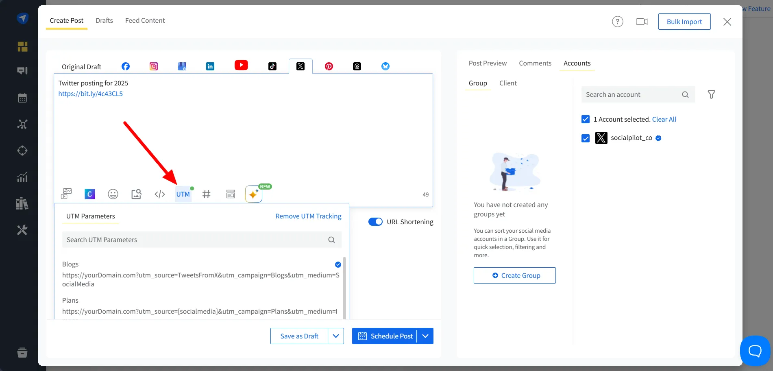Open the hashtag manager icon
The height and width of the screenshot is (371, 773).
point(207,194)
